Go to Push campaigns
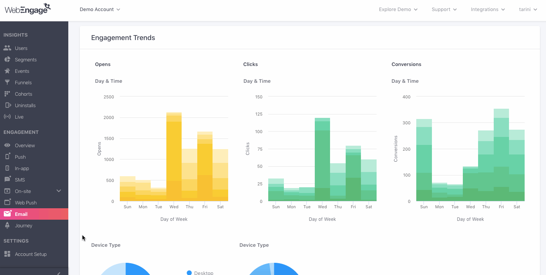The width and height of the screenshot is (546, 275). pos(20,157)
